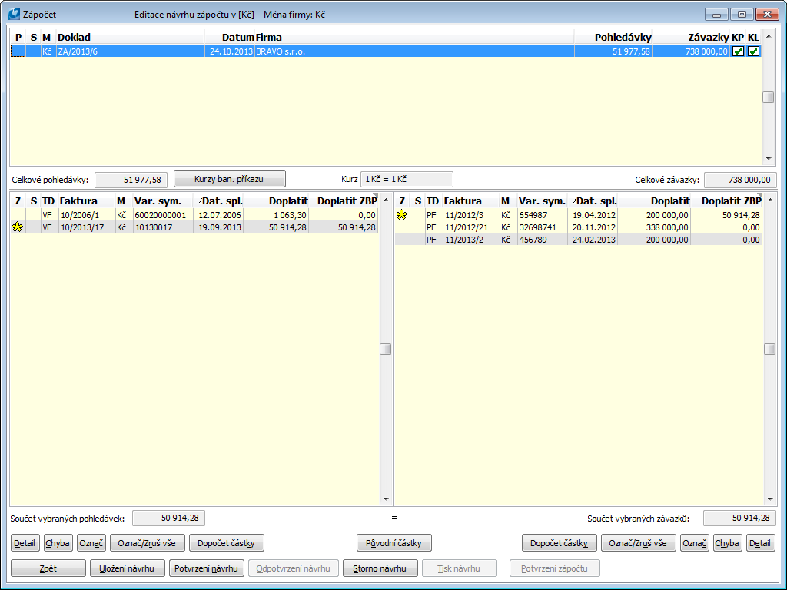Sort top table by Pohledávky column
Viewport: 787px width, 590px height.
pos(613,37)
